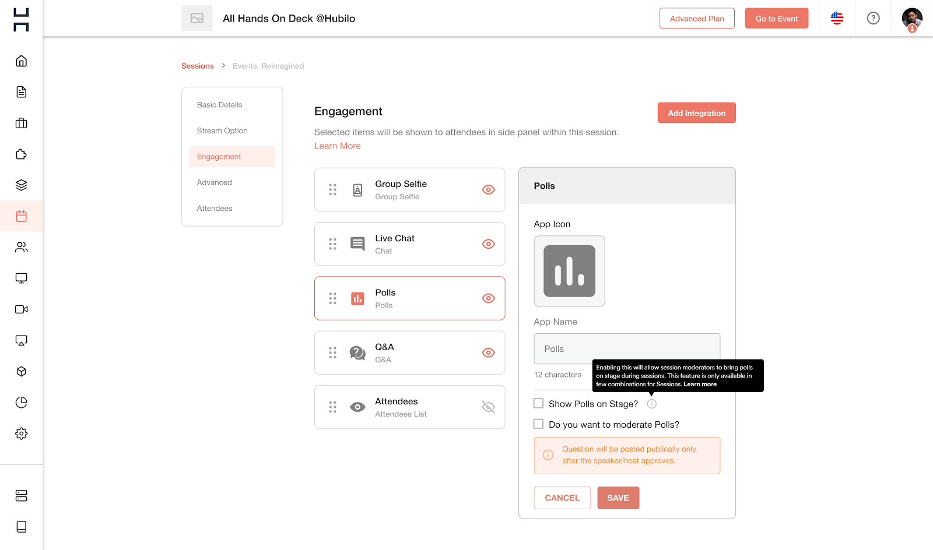The image size is (933, 550).
Task: Open the 3D cube icon in sidebar
Action: click(22, 372)
